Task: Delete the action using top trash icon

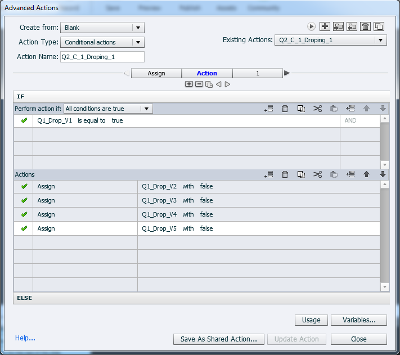Action: pyautogui.click(x=365, y=26)
